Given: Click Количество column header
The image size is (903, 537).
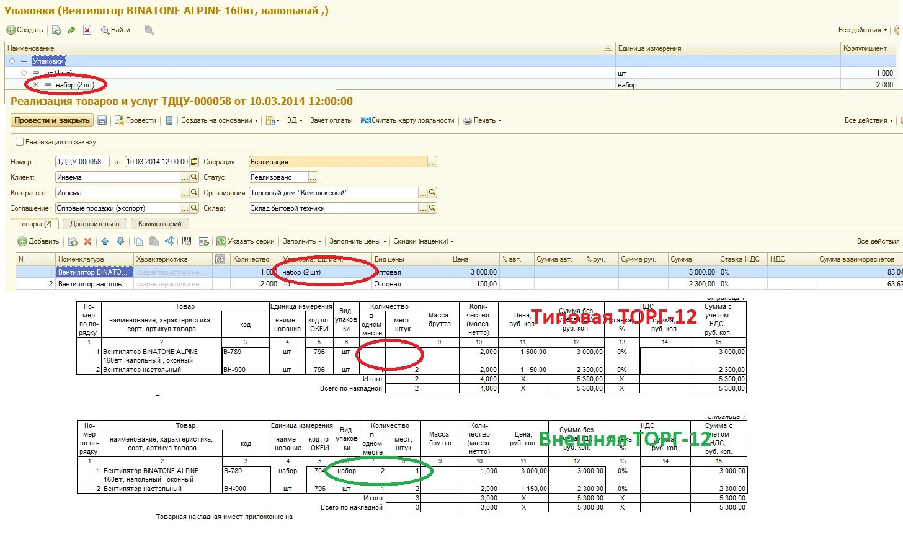Looking at the screenshot, I should pyautogui.click(x=254, y=259).
